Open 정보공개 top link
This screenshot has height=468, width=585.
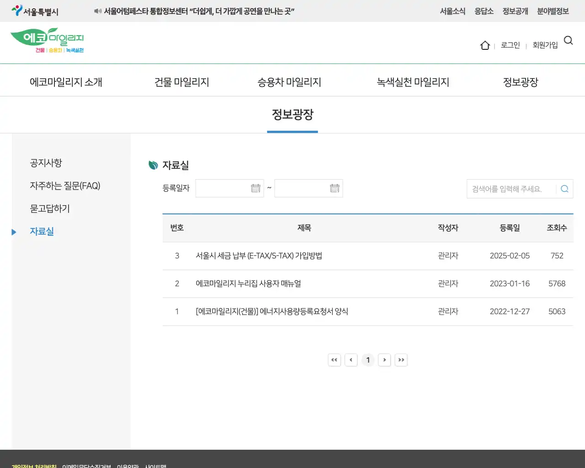pyautogui.click(x=515, y=11)
